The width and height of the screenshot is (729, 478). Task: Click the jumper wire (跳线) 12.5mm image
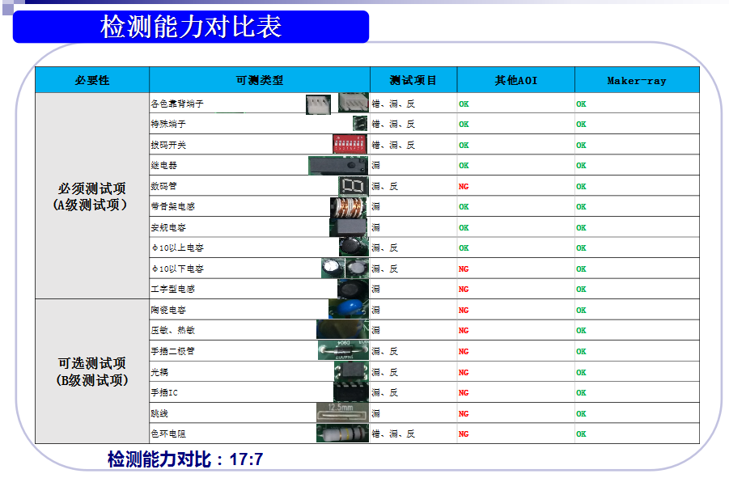coord(342,412)
